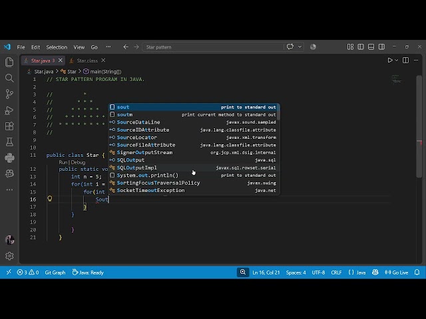Image resolution: width=426 pixels, height=319 pixels.
Task: Open the Edit menu
Action: point(35,47)
